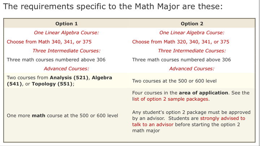Click 'Advanced Courses' heading under Option 1
This screenshot has height=146, width=260.
[66, 68]
